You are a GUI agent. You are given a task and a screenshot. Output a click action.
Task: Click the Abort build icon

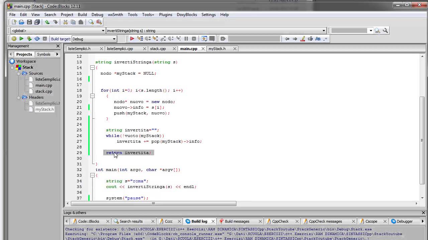[x=45, y=39]
